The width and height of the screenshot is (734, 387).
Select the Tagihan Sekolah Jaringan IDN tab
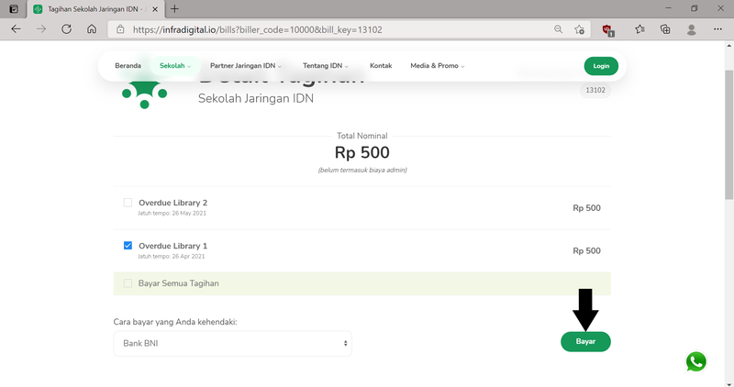pos(96,9)
